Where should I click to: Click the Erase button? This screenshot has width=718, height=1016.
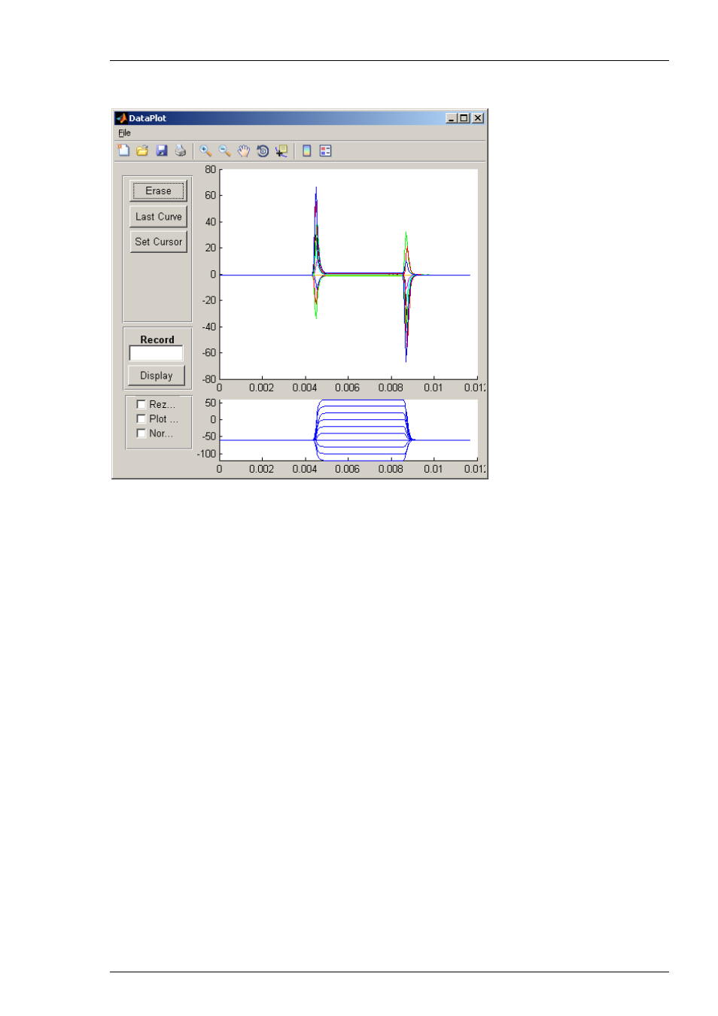[x=158, y=191]
